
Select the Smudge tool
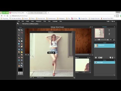(x=19, y=52)
